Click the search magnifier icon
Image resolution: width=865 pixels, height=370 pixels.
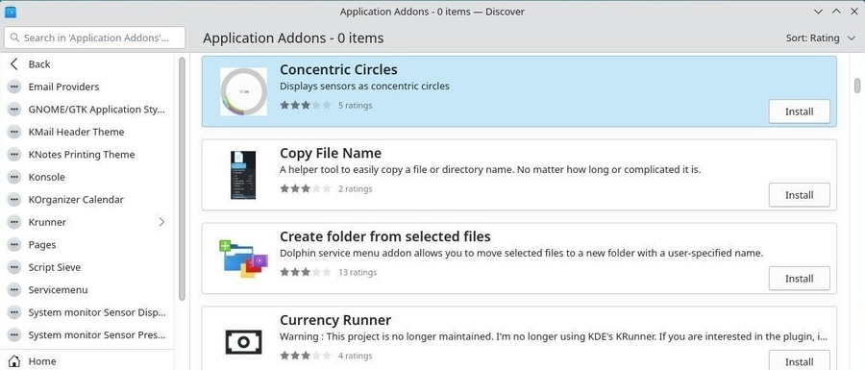(13, 38)
